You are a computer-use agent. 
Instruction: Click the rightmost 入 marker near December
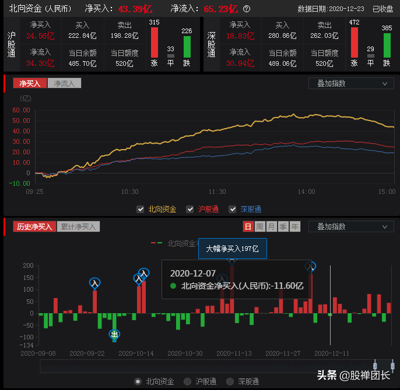pos(311,267)
